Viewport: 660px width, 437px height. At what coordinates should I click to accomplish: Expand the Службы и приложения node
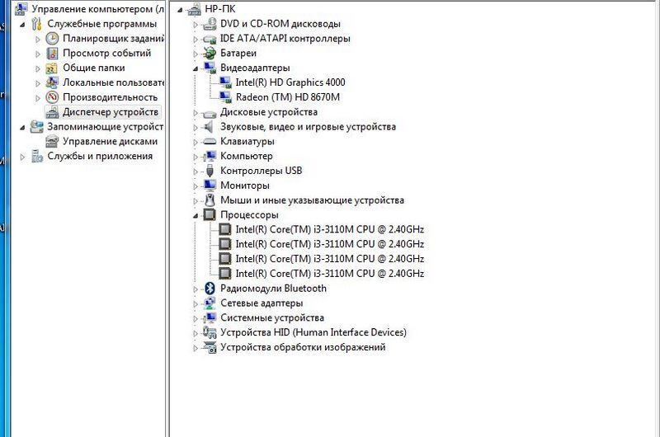(x=22, y=156)
